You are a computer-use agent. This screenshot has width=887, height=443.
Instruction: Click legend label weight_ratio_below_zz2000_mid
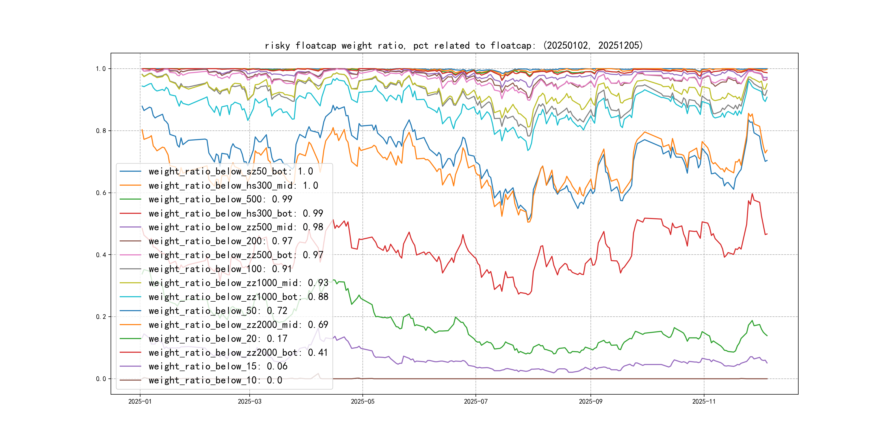[x=238, y=324]
